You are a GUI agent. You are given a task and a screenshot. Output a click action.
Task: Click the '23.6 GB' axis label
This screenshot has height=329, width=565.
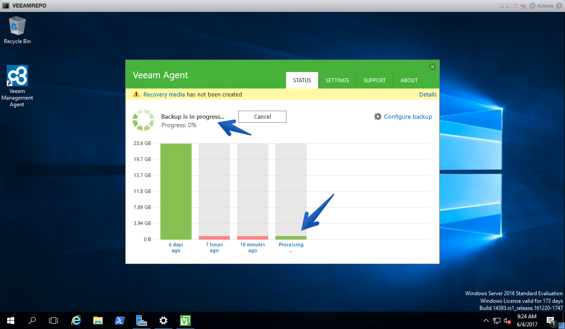coord(142,143)
